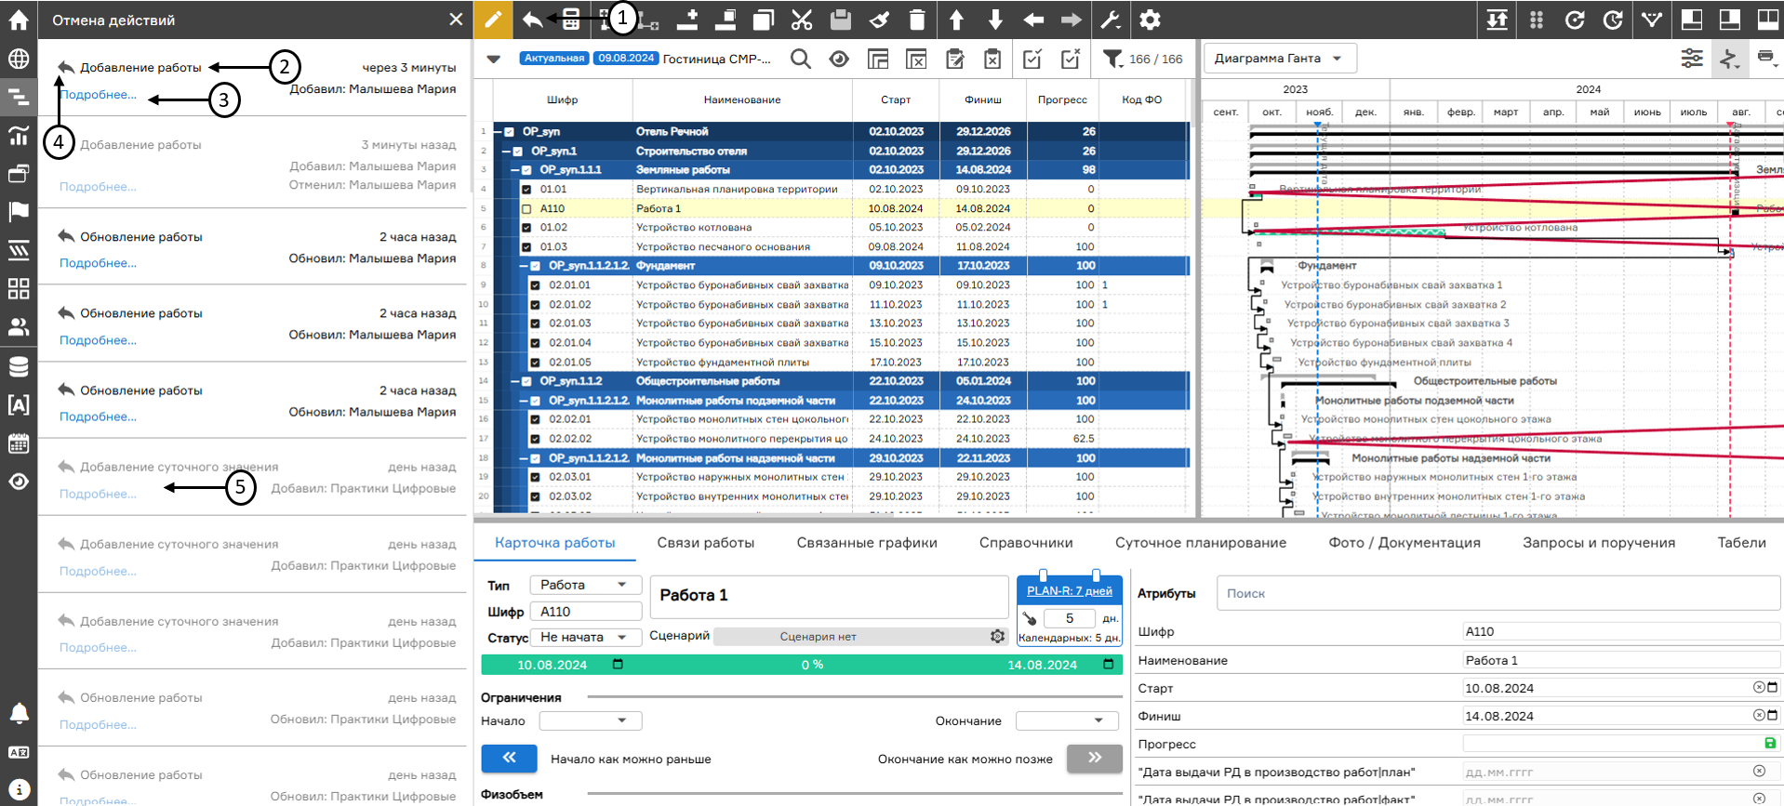Screen dimensions: 1784x806
Task: Collapse the Фундамент group row
Action: 524,266
